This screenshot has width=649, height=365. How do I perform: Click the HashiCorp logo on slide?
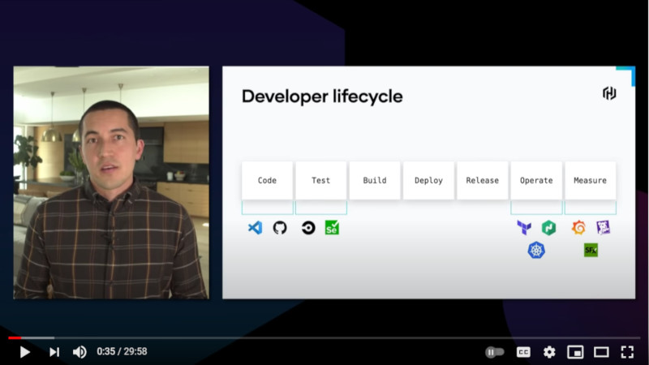(x=609, y=93)
